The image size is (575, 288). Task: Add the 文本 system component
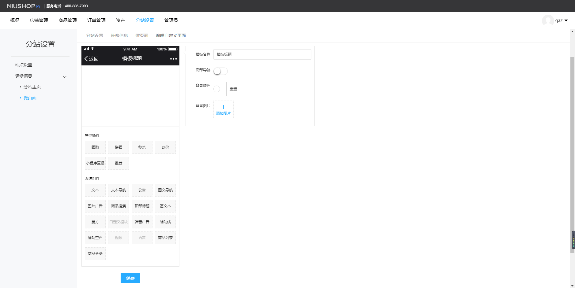click(x=95, y=190)
